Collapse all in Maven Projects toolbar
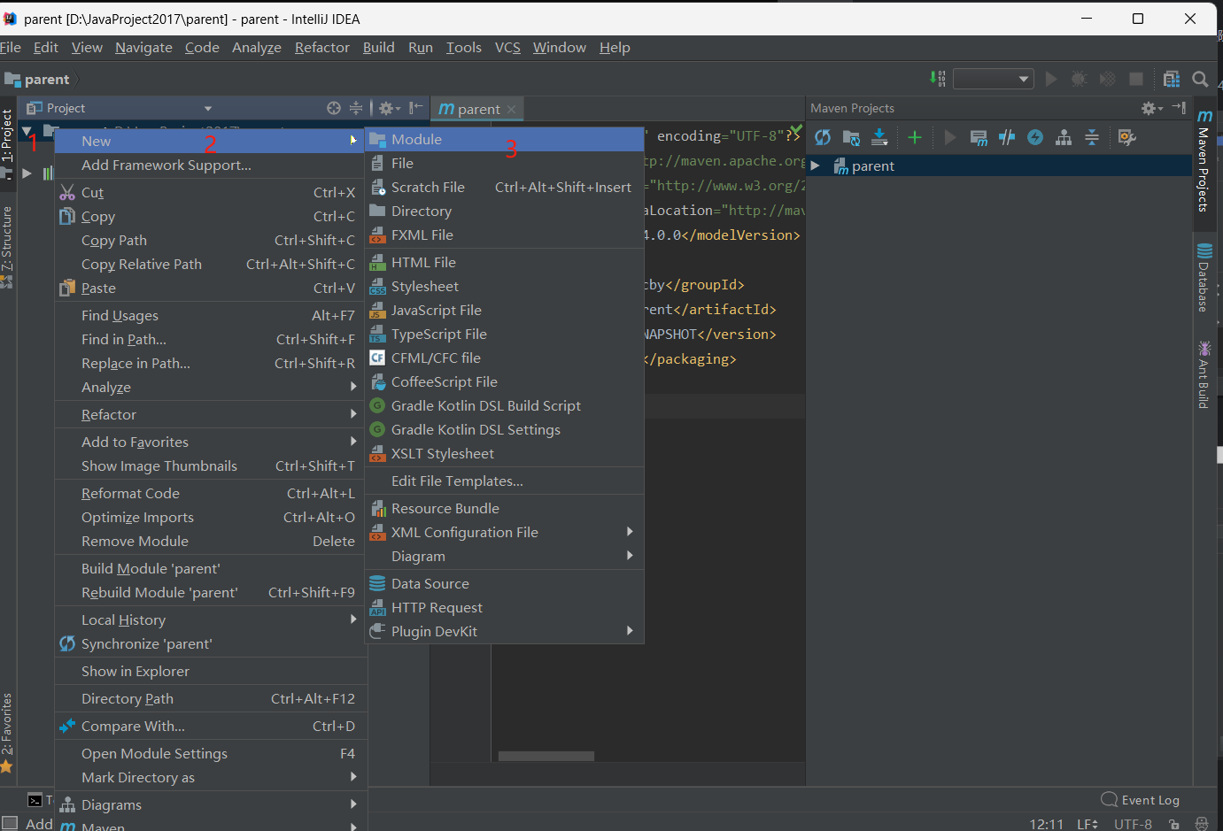 coord(1092,137)
